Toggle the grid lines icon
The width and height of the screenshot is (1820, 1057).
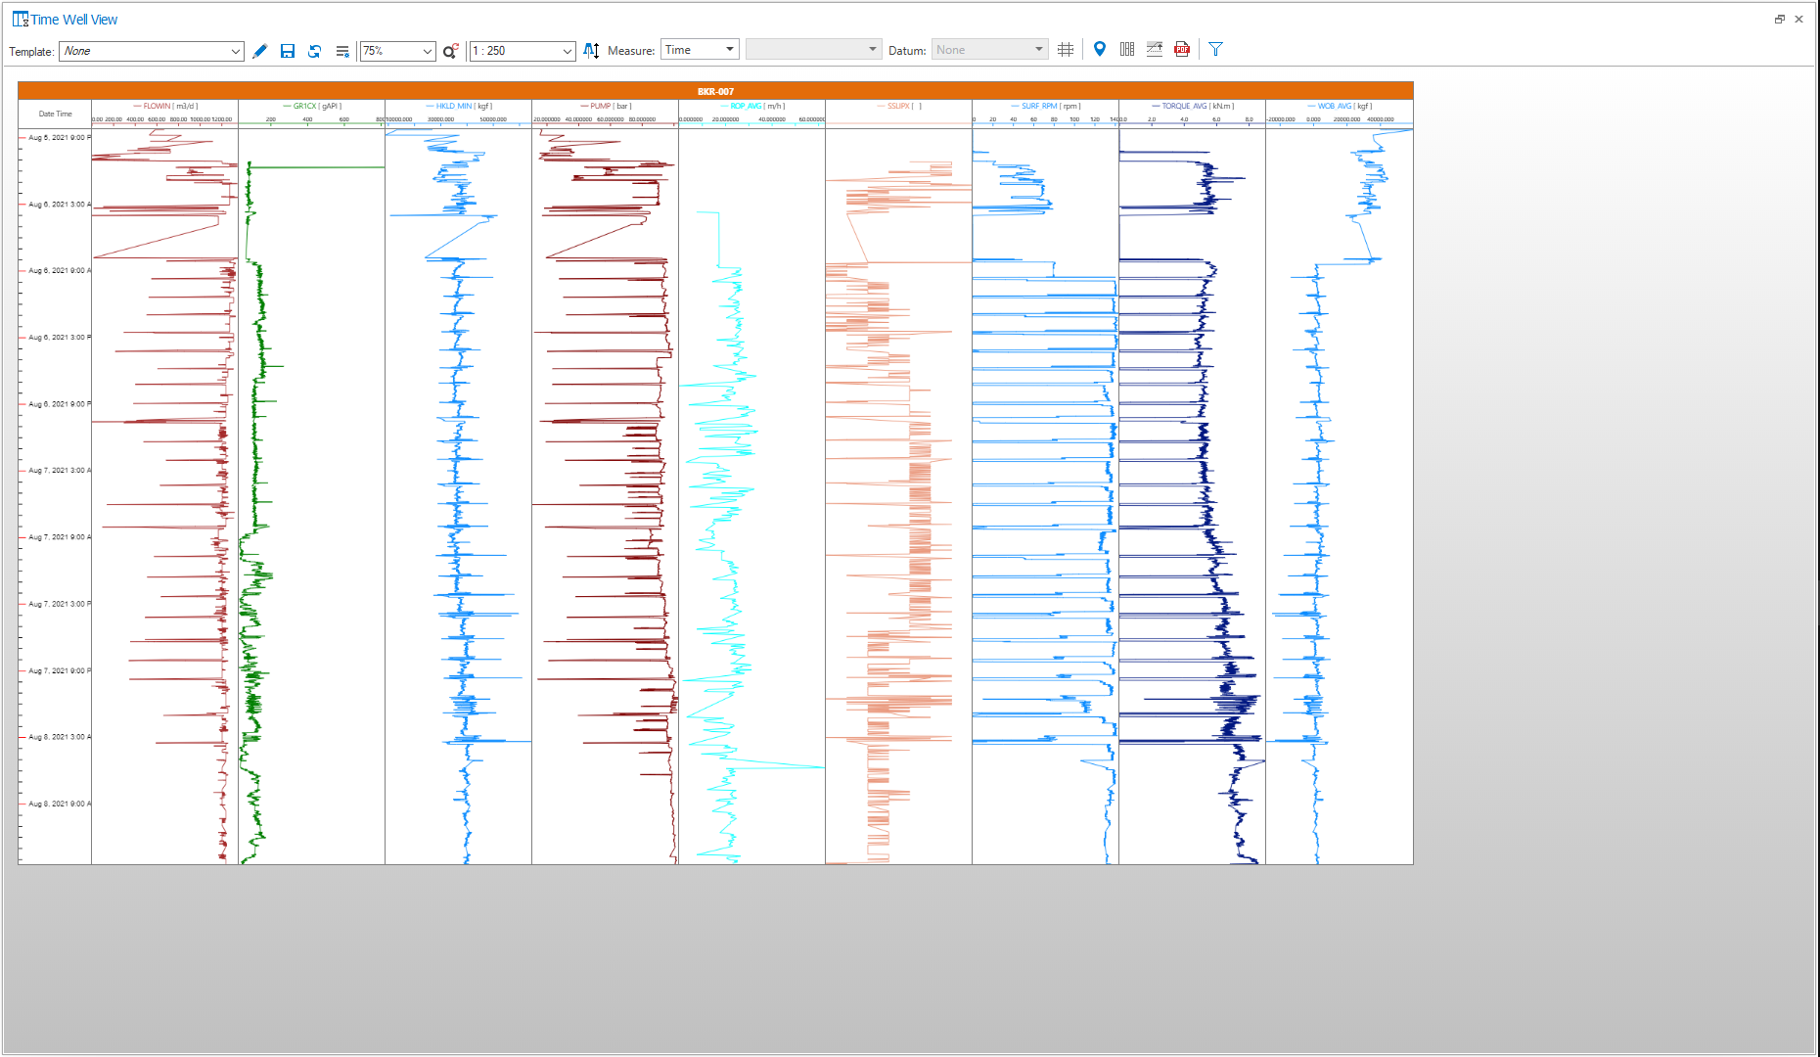(x=1066, y=50)
